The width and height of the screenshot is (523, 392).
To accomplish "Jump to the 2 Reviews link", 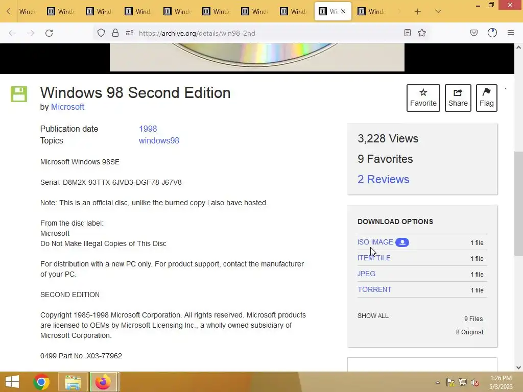I will click(x=383, y=179).
